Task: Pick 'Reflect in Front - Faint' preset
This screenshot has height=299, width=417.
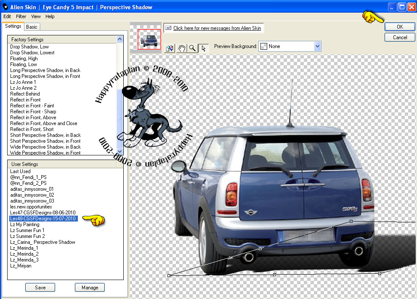Action: 32,106
